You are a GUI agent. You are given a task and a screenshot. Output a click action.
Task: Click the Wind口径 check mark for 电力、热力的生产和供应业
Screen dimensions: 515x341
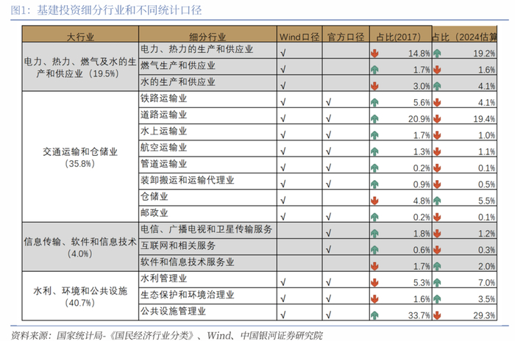coord(283,52)
